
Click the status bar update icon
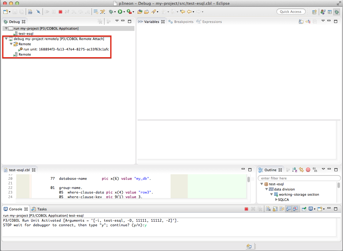[249, 246]
